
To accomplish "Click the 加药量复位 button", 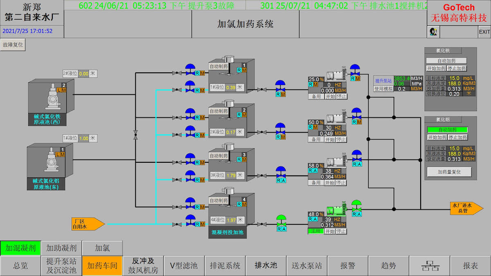I will 449,172.
